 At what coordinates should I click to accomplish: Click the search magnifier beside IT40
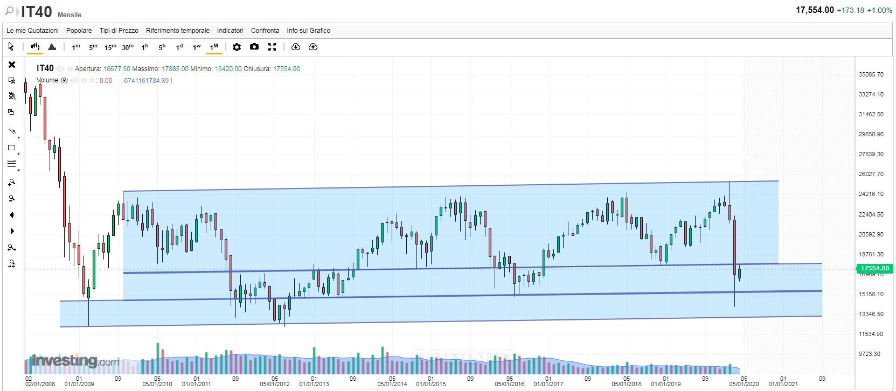(10, 11)
